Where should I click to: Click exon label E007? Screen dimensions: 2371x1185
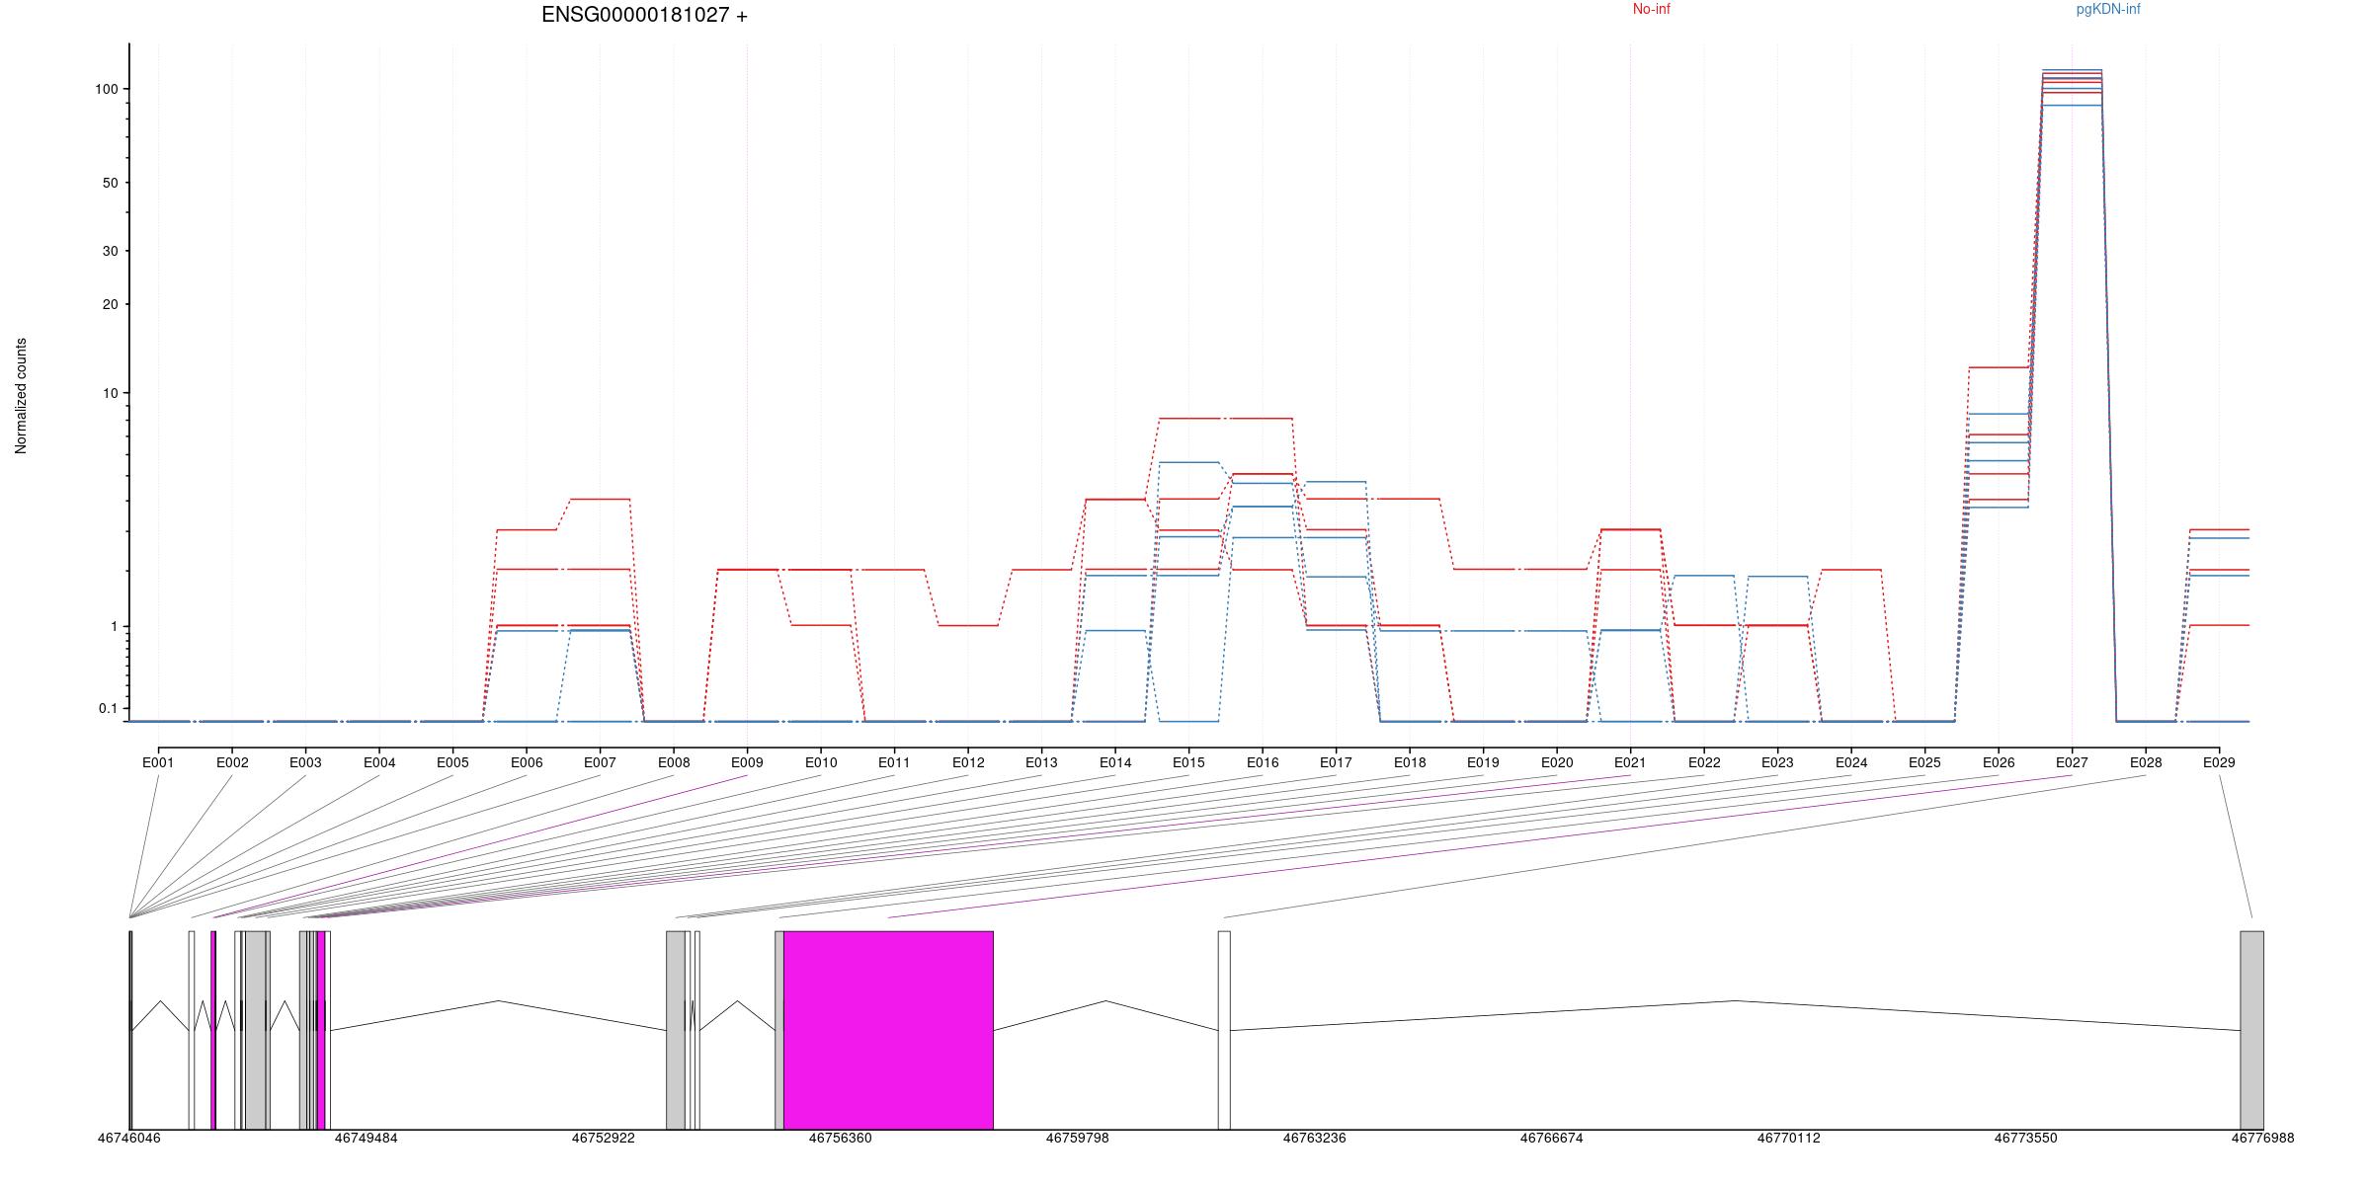tap(600, 762)
